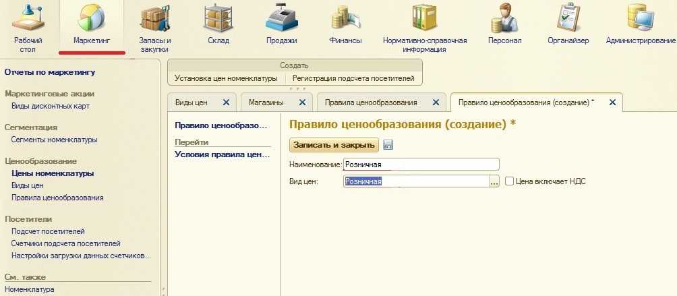Select the Маркетинг pie chart icon

(x=91, y=18)
